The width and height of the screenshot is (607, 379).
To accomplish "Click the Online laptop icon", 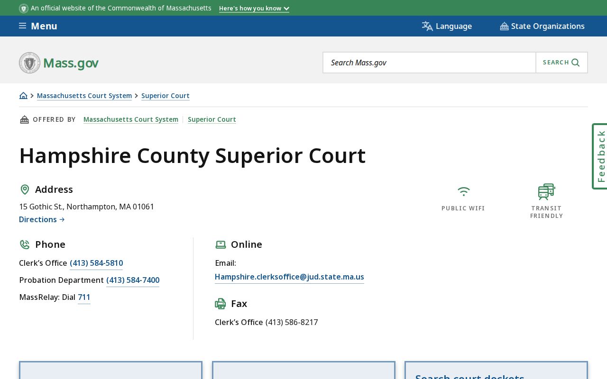I will (221, 244).
